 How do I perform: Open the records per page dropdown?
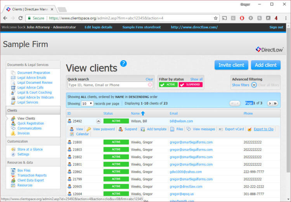pos(87,104)
